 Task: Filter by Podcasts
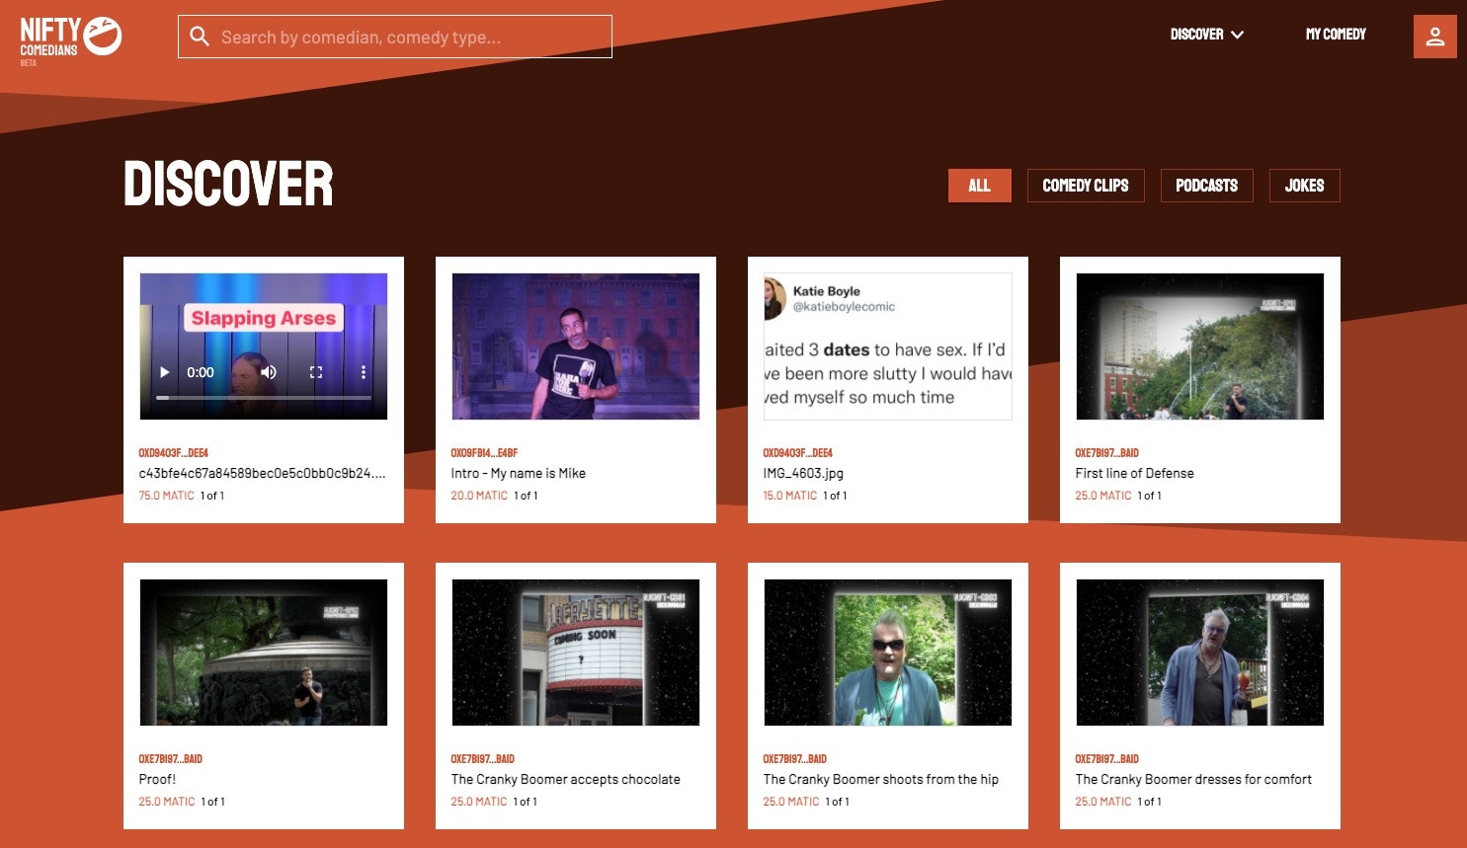1206,186
